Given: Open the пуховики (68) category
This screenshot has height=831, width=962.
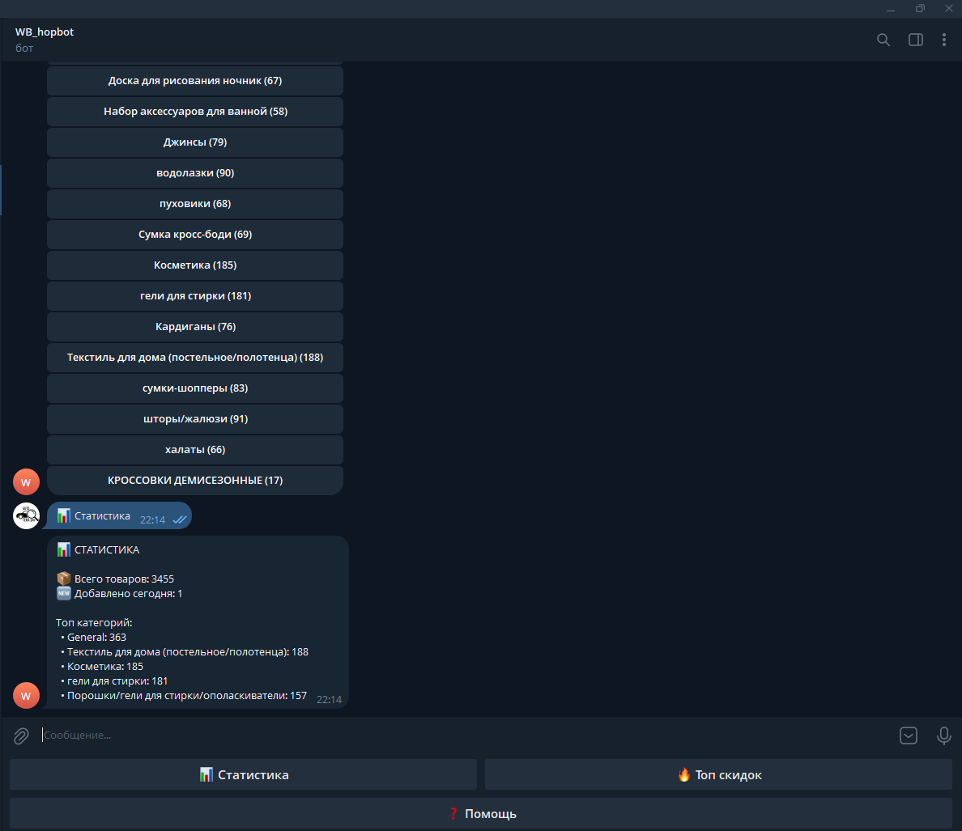Looking at the screenshot, I should [x=195, y=203].
